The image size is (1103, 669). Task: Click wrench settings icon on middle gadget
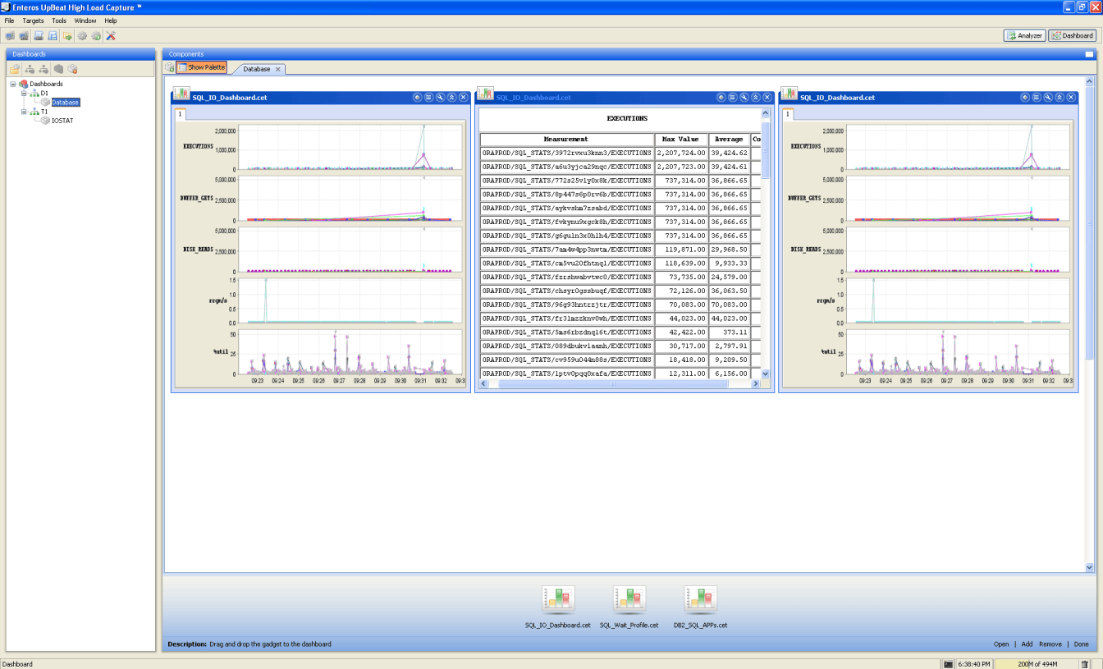pos(744,97)
